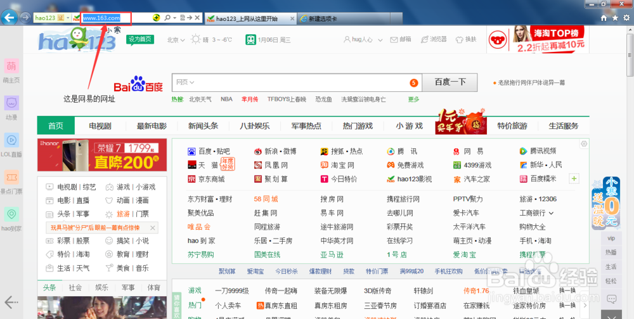Click the hao到家 sidebar icon
This screenshot has height=319, width=634.
click(11, 214)
